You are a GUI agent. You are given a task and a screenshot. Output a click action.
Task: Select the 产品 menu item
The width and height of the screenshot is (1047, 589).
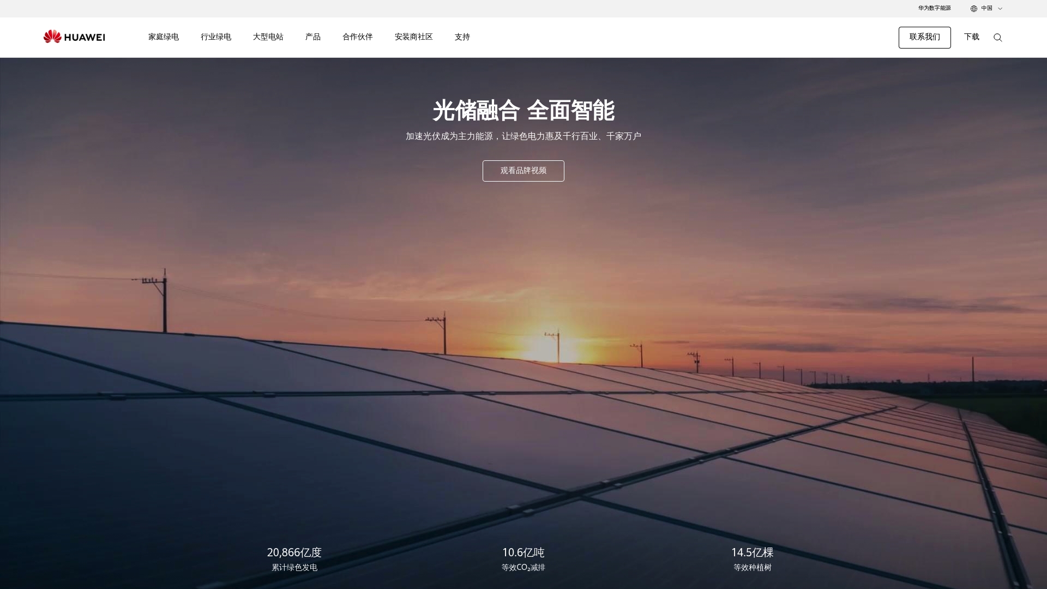312,37
